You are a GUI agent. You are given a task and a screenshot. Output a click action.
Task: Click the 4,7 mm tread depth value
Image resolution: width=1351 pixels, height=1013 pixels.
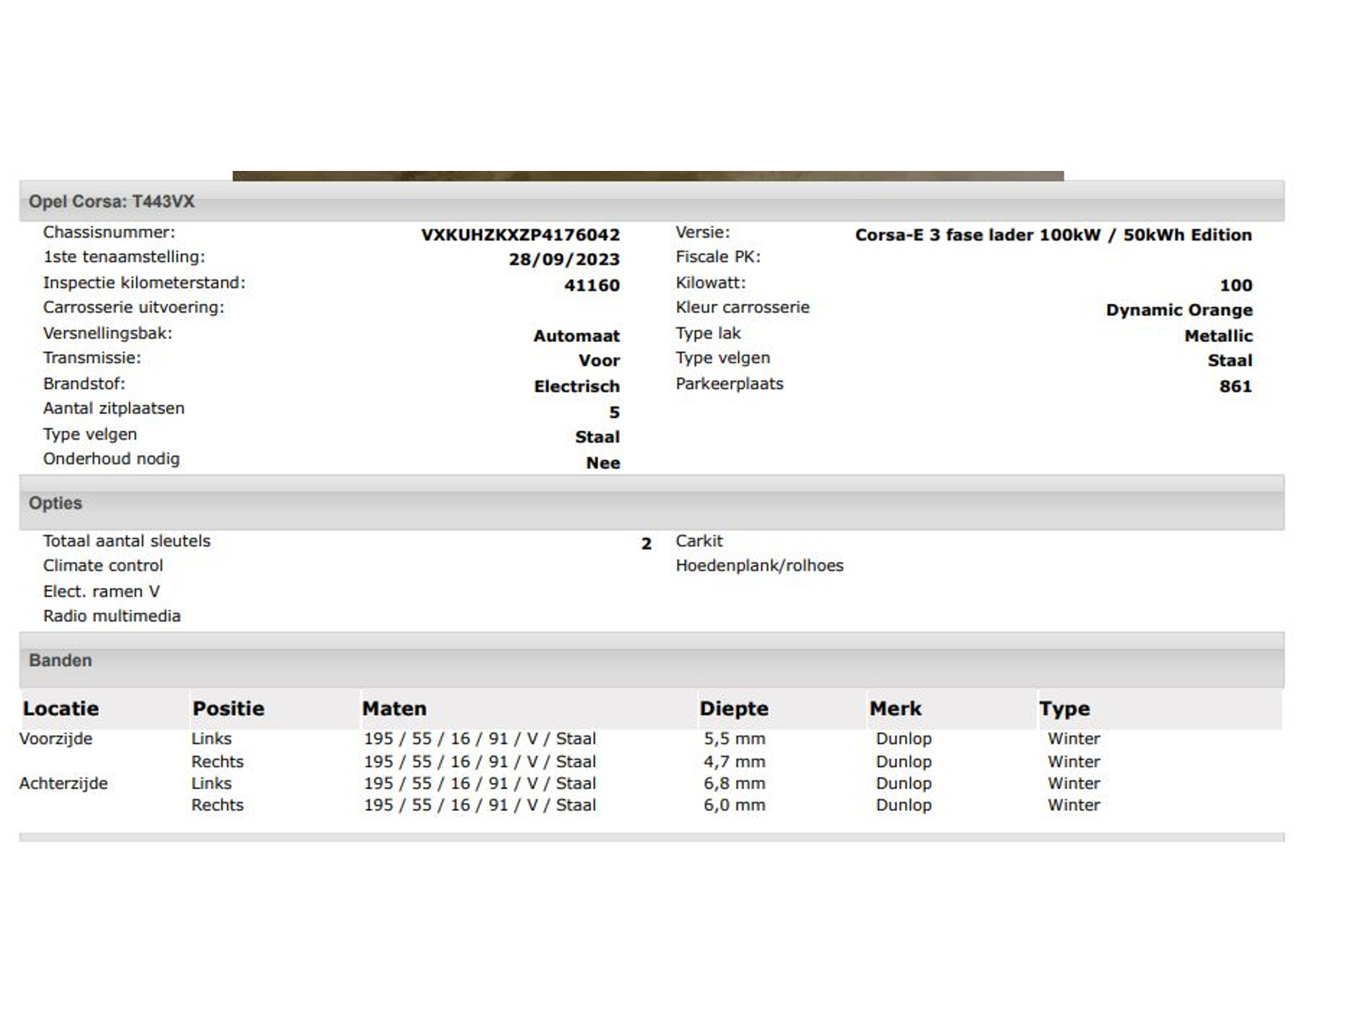tap(734, 762)
